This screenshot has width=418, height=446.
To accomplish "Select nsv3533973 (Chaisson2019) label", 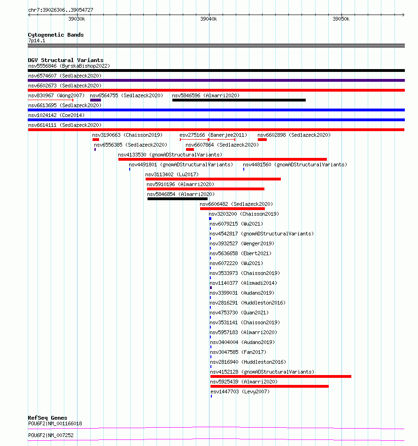I will tap(245, 274).
